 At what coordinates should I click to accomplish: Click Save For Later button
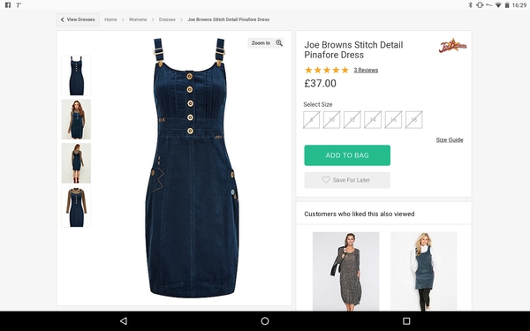(x=347, y=180)
